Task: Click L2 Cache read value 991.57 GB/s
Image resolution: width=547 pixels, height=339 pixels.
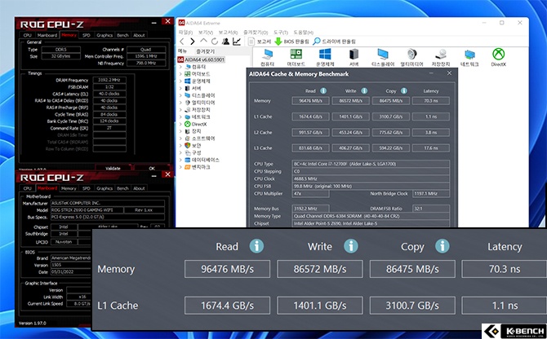Action: pyautogui.click(x=310, y=133)
